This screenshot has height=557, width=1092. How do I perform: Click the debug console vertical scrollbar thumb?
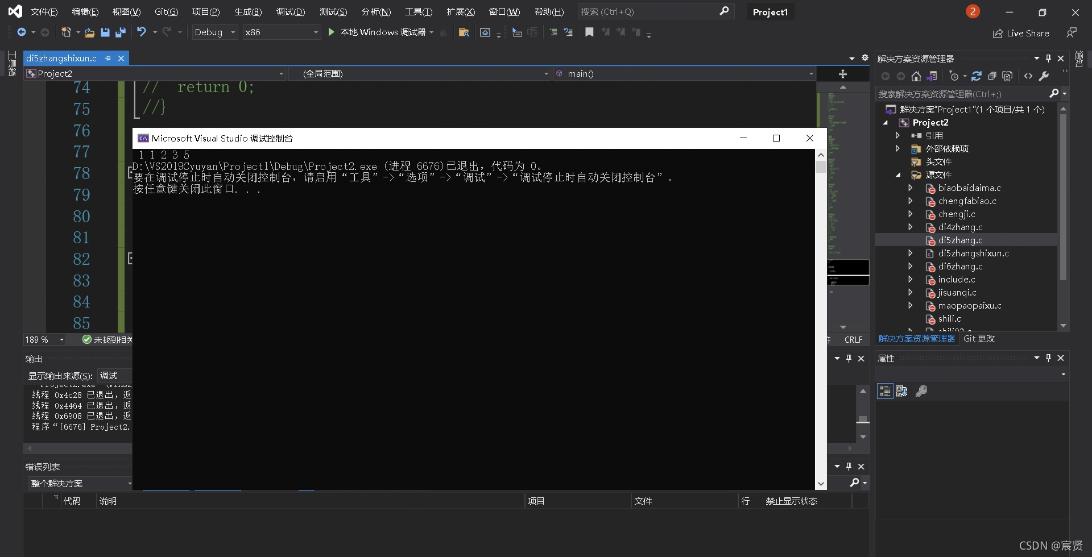(821, 167)
